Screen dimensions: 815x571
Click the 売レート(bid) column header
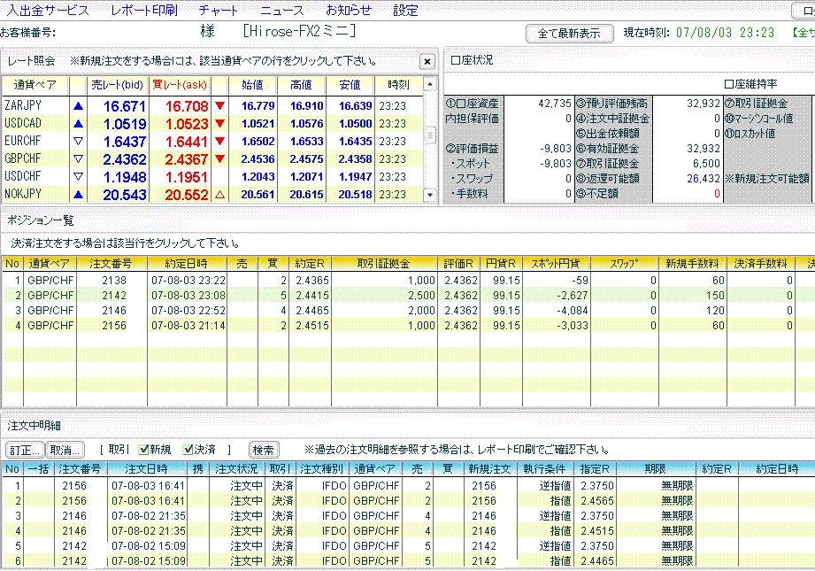pyautogui.click(x=118, y=85)
